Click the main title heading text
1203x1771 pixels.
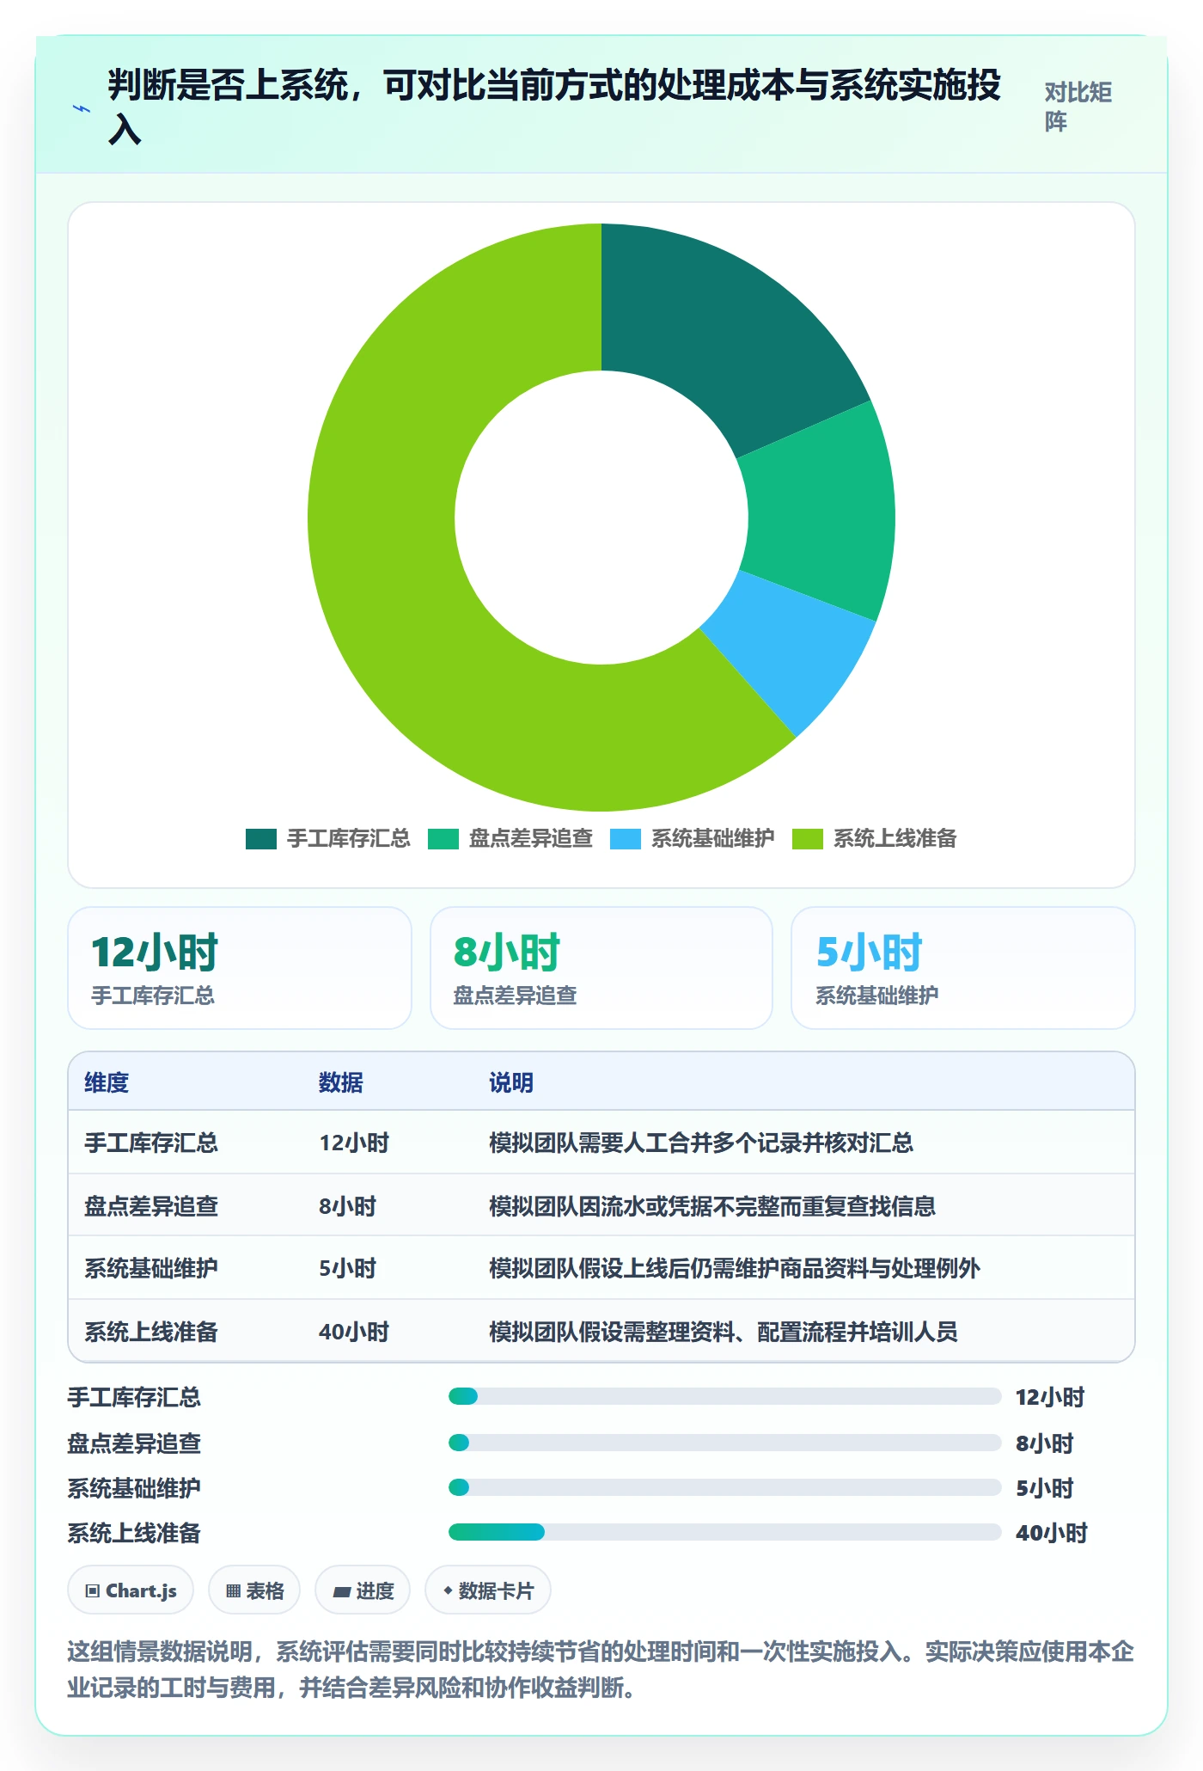point(554,107)
